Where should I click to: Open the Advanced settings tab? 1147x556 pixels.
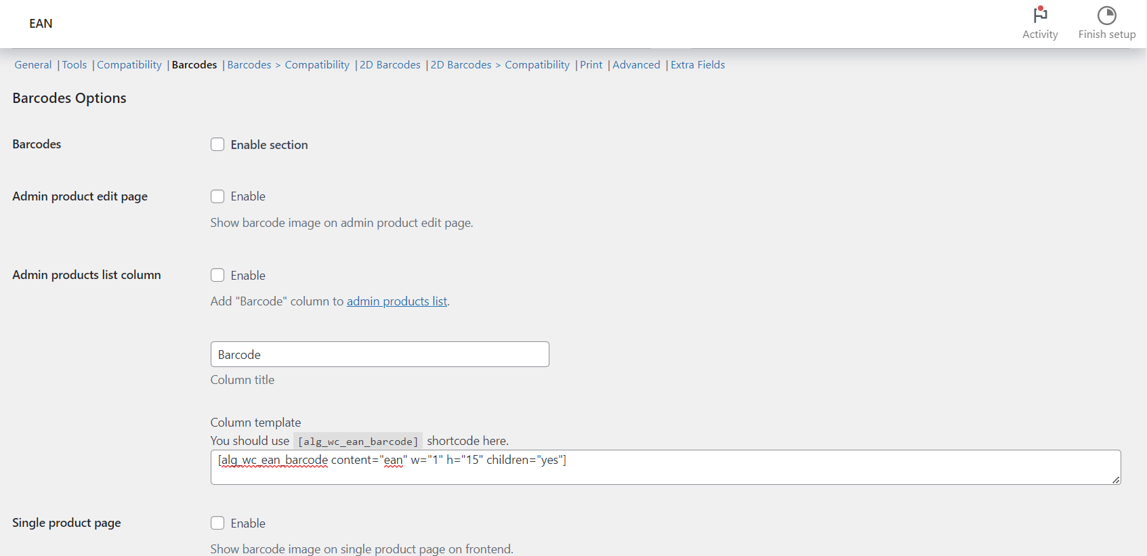pyautogui.click(x=636, y=65)
